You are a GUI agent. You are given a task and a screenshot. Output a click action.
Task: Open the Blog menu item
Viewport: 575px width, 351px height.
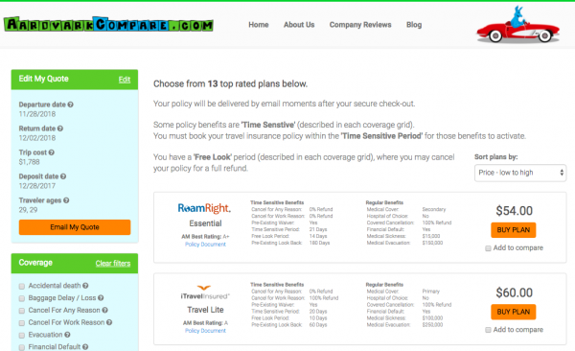pos(414,25)
